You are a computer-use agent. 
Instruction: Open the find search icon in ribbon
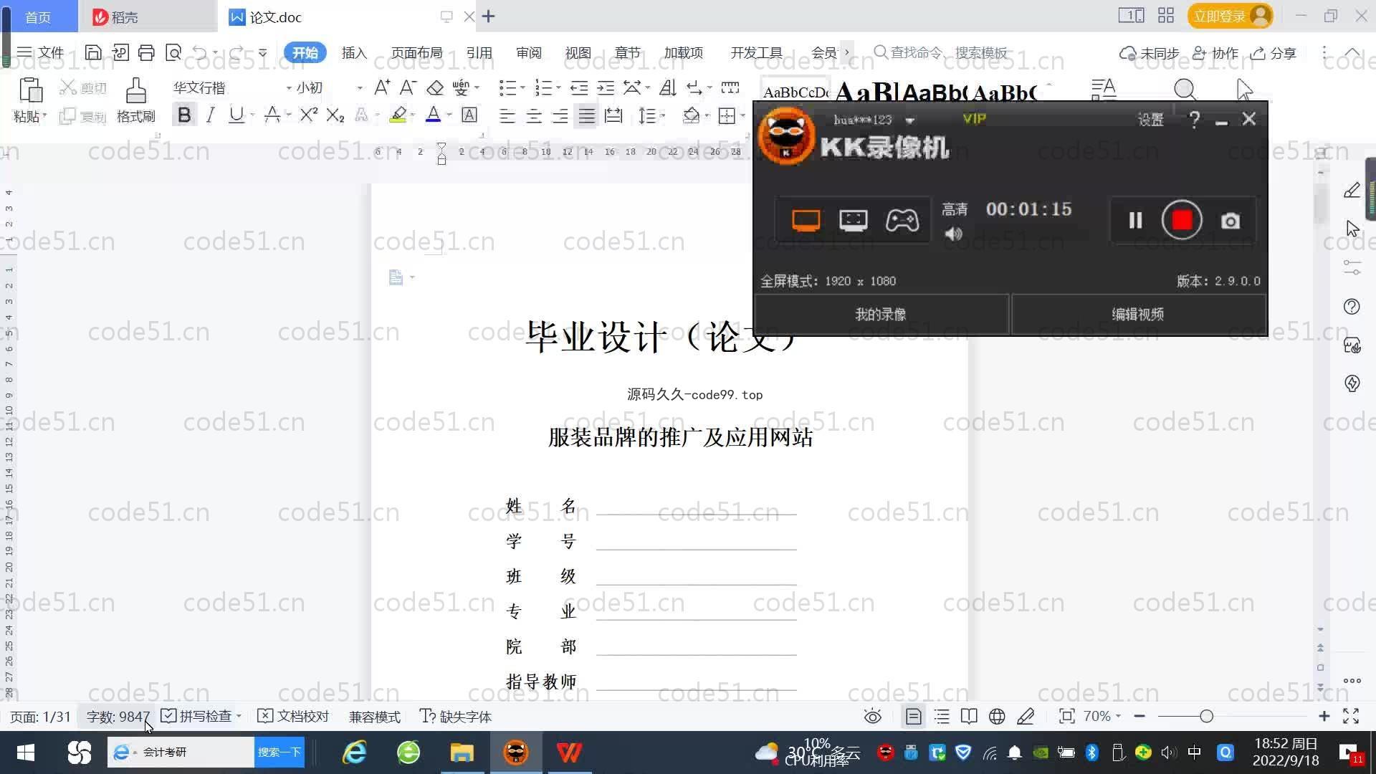coord(1185,90)
